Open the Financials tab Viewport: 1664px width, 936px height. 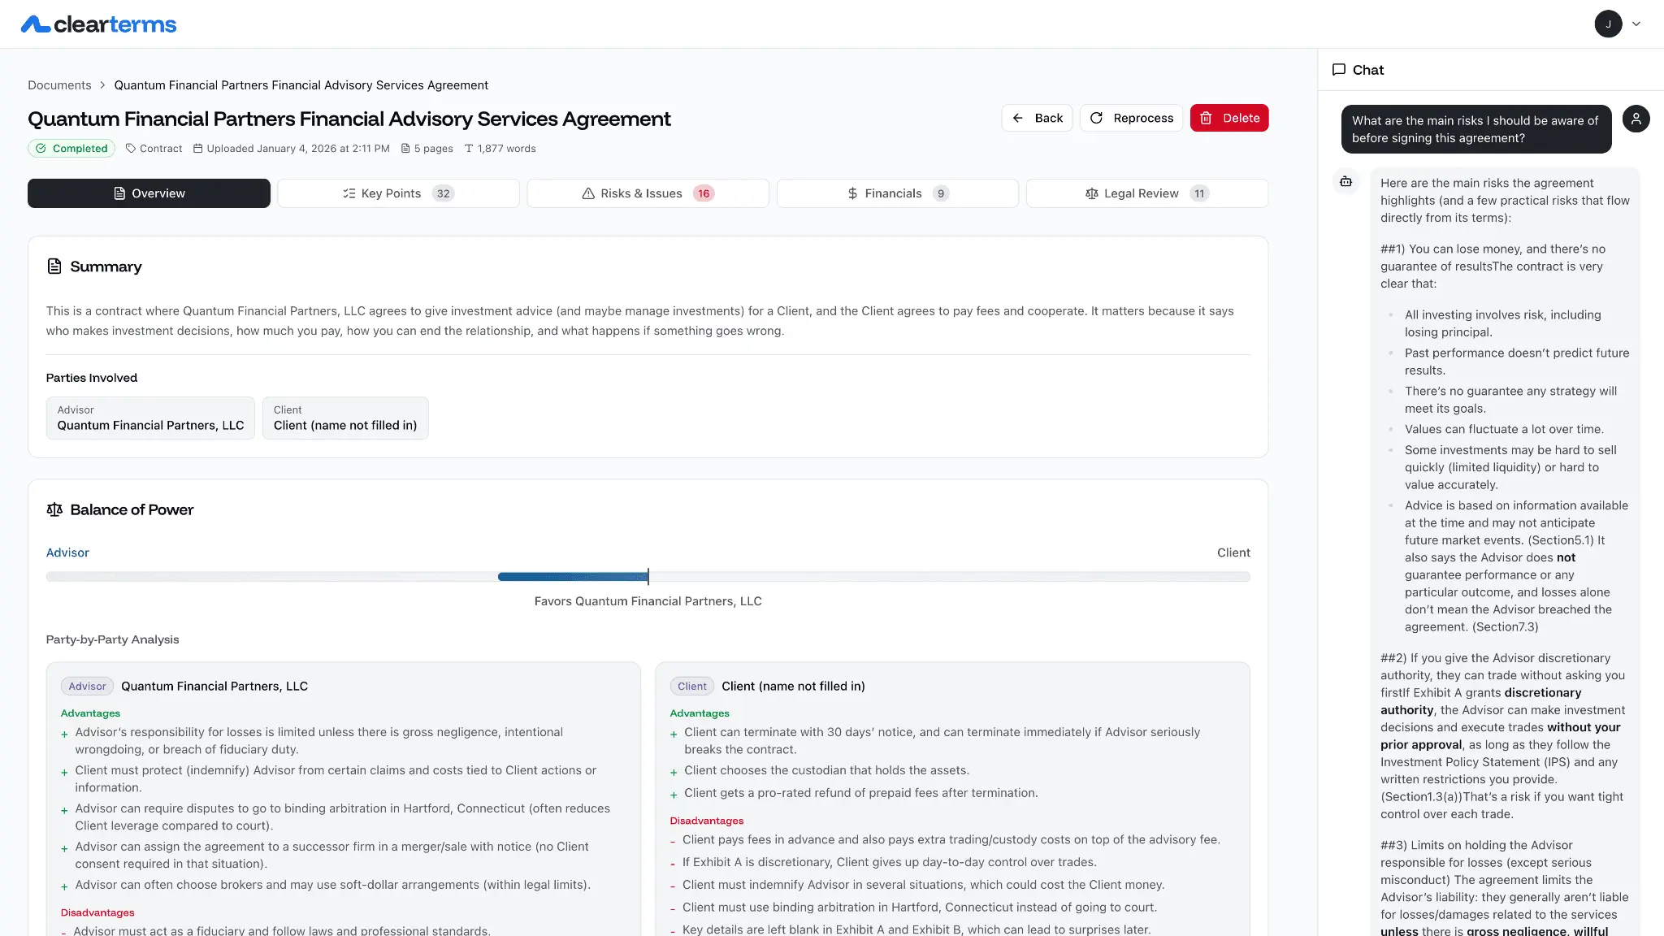click(898, 193)
